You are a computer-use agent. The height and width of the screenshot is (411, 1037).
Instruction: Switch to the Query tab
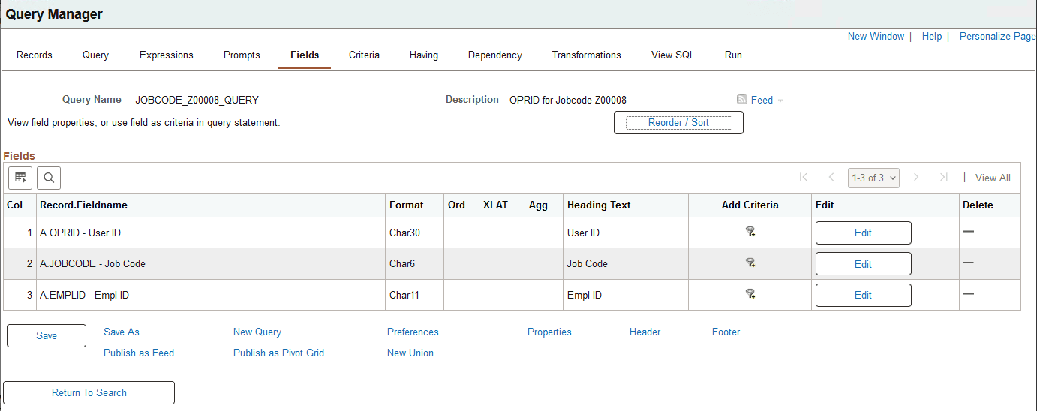click(x=96, y=55)
